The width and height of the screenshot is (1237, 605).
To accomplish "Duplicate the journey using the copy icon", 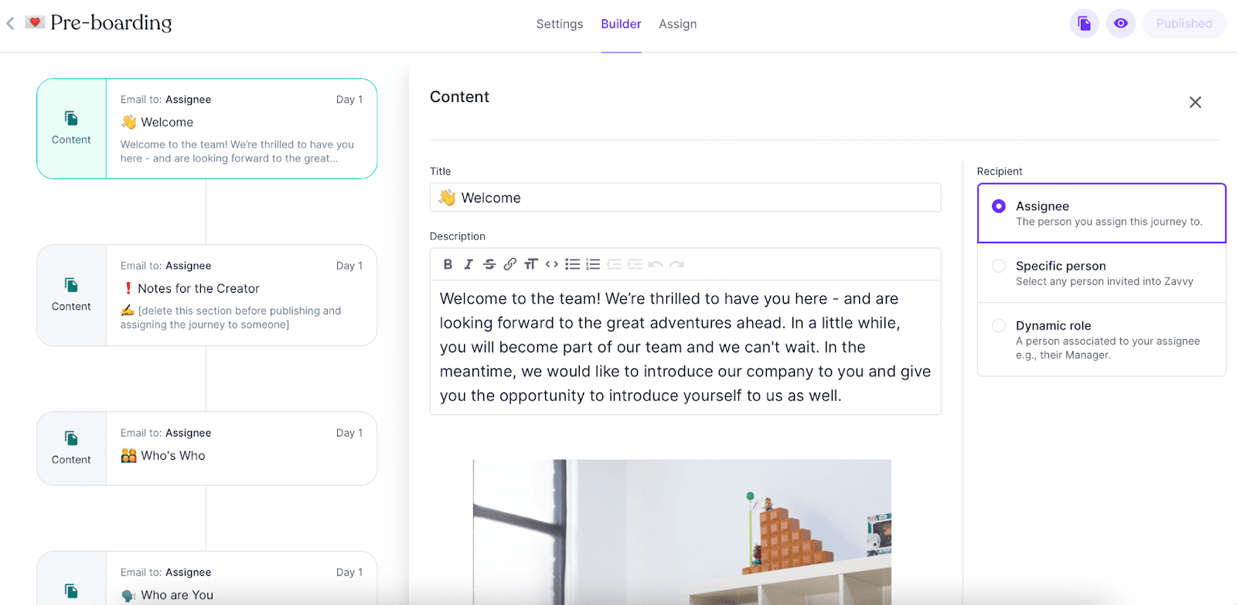I will (1083, 23).
